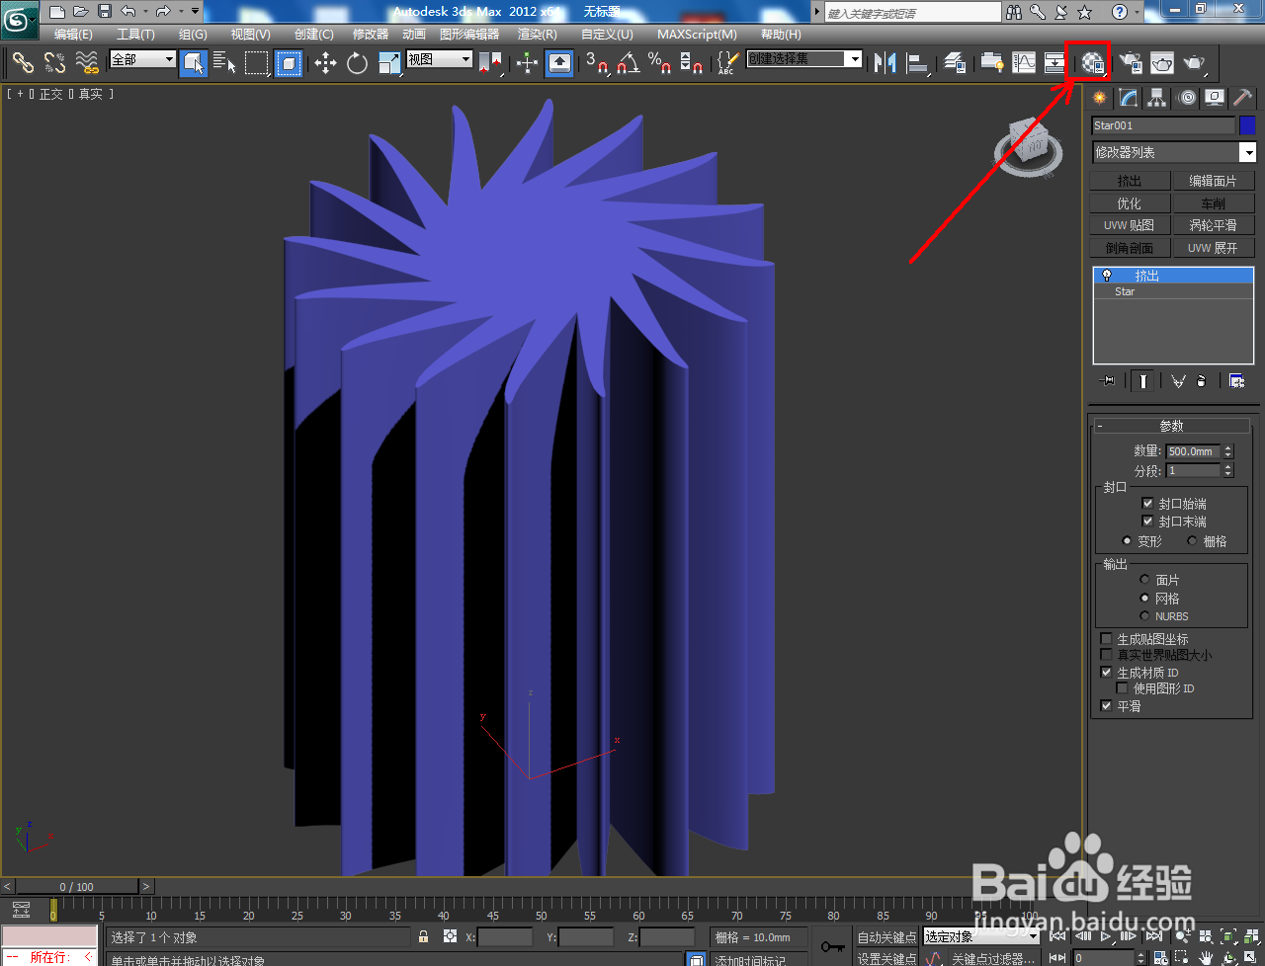
Task: Select the Move tool
Action: tap(325, 63)
